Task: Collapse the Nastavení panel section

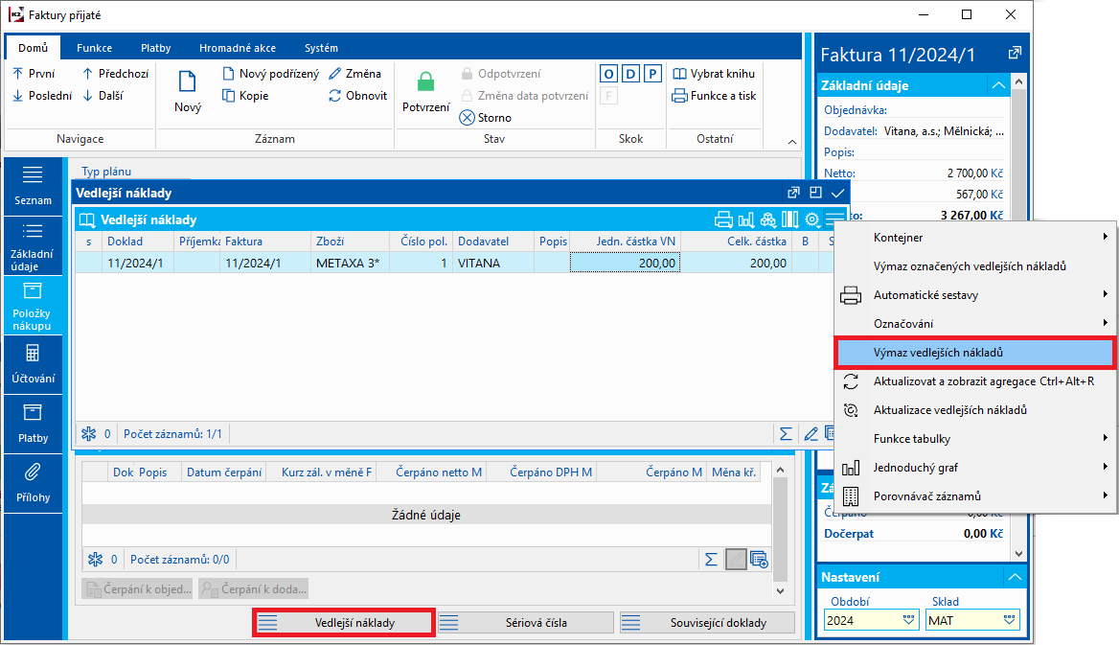Action: coord(1015,577)
